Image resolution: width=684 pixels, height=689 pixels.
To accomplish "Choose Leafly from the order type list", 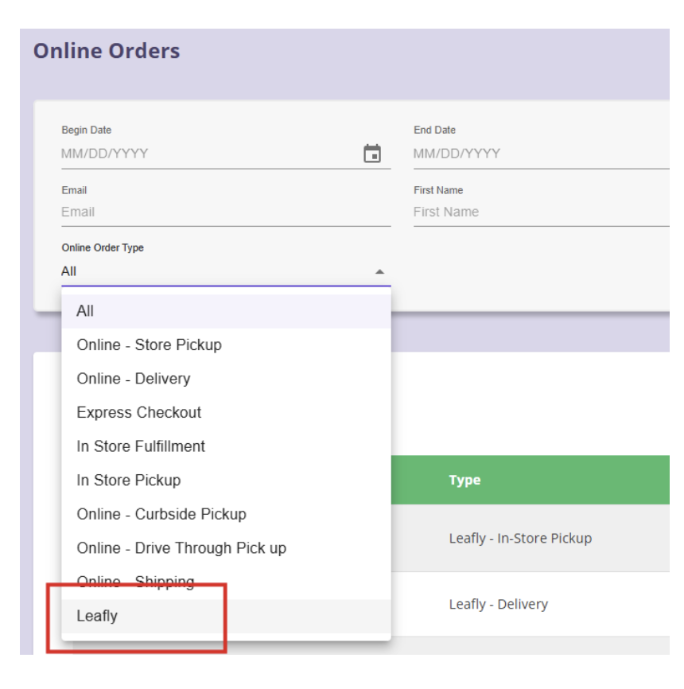I will pos(97,616).
